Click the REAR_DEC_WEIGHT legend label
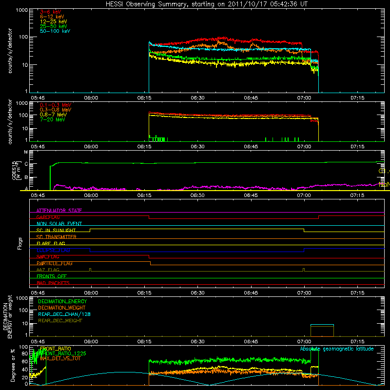This screenshot has width=390, height=390. [60, 321]
